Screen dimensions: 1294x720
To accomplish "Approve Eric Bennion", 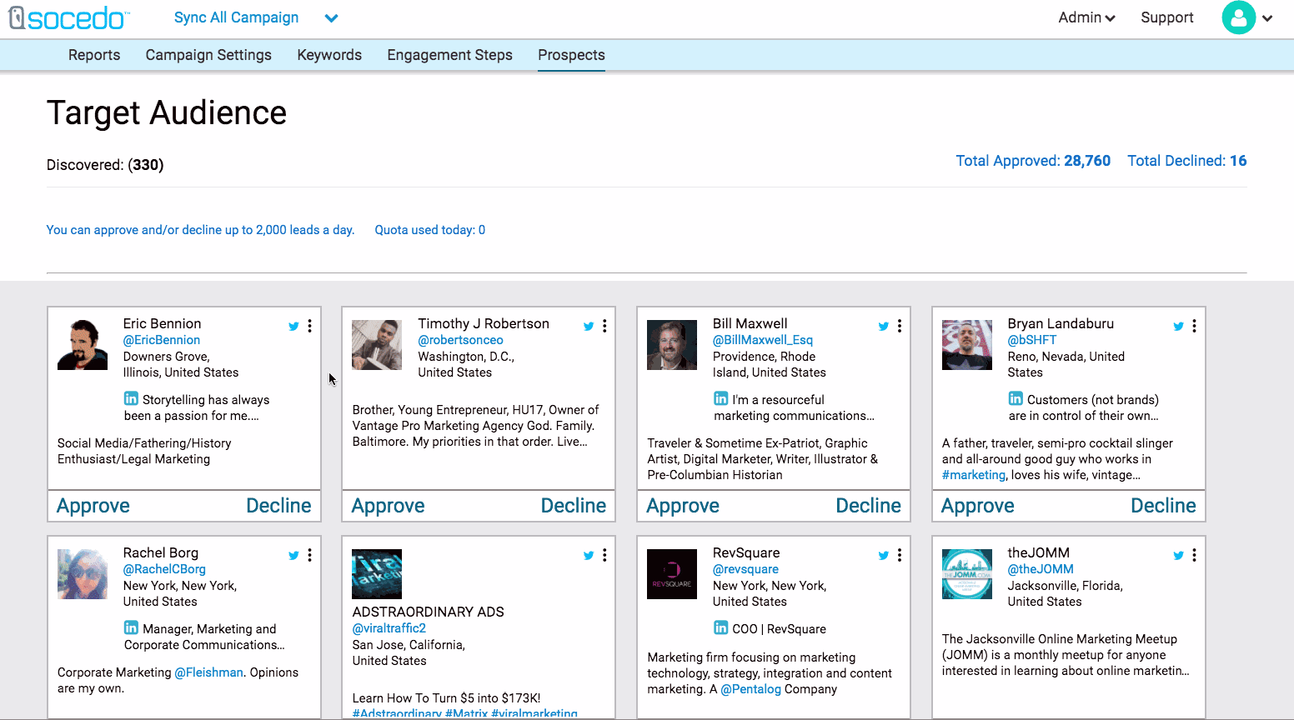I will (x=93, y=506).
